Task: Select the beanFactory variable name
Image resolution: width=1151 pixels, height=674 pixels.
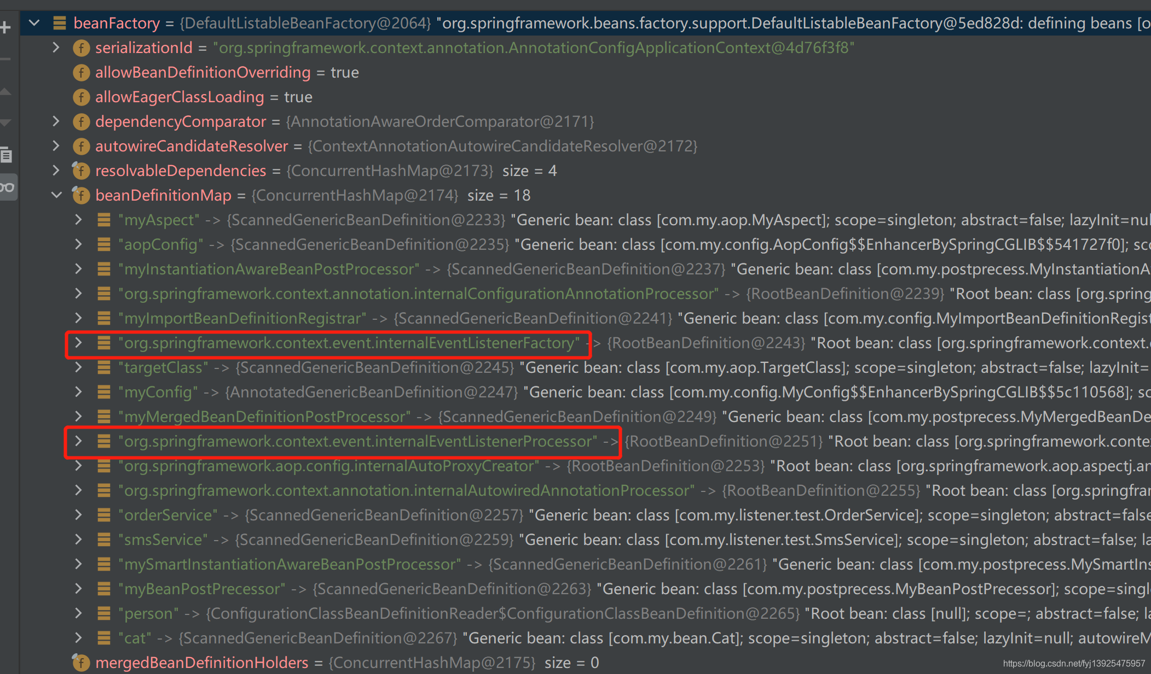Action: pos(117,24)
